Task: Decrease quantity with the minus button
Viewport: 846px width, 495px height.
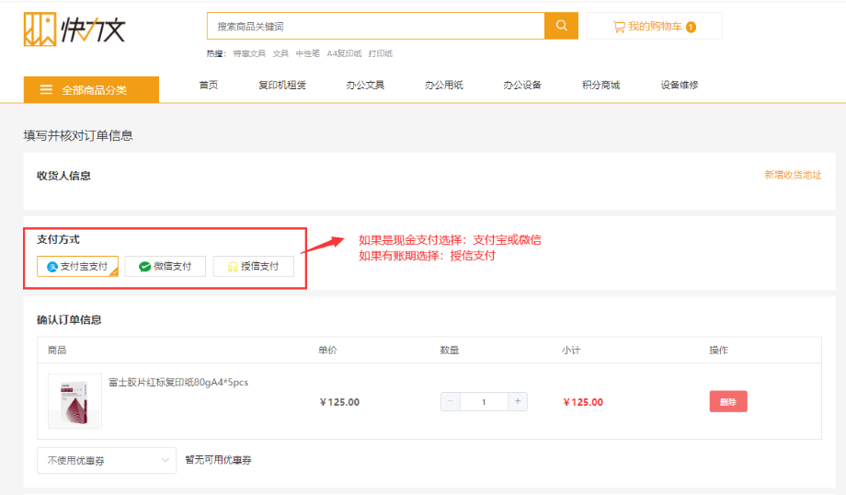Action: [451, 401]
